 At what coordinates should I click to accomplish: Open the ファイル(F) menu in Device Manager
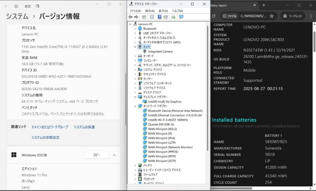click(x=135, y=11)
